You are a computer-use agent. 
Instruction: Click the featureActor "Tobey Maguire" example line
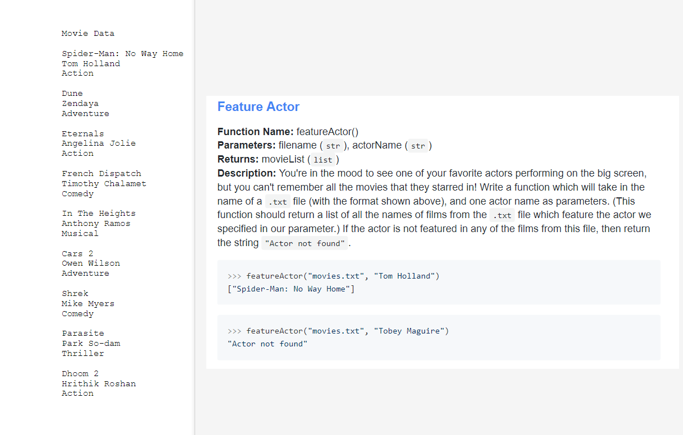pyautogui.click(x=338, y=331)
